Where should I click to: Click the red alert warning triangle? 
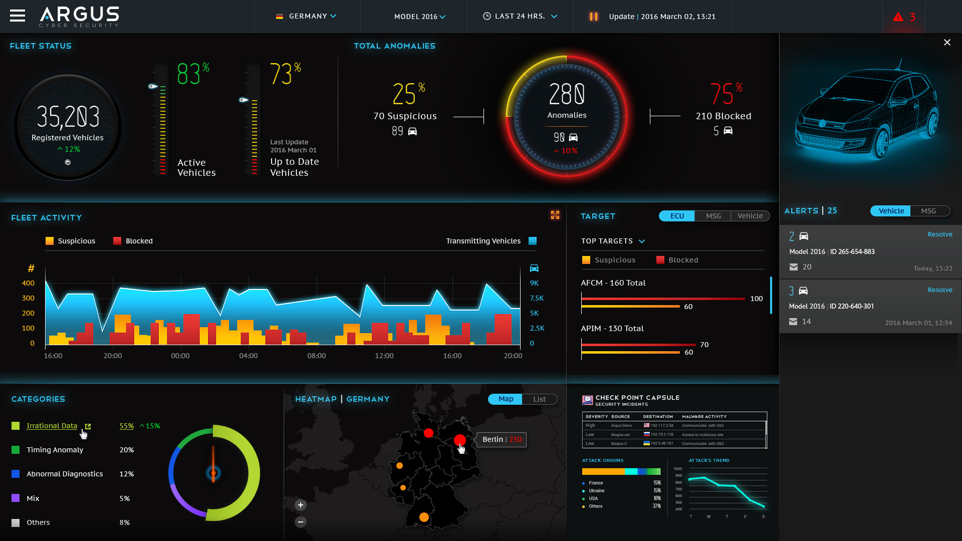tap(898, 17)
